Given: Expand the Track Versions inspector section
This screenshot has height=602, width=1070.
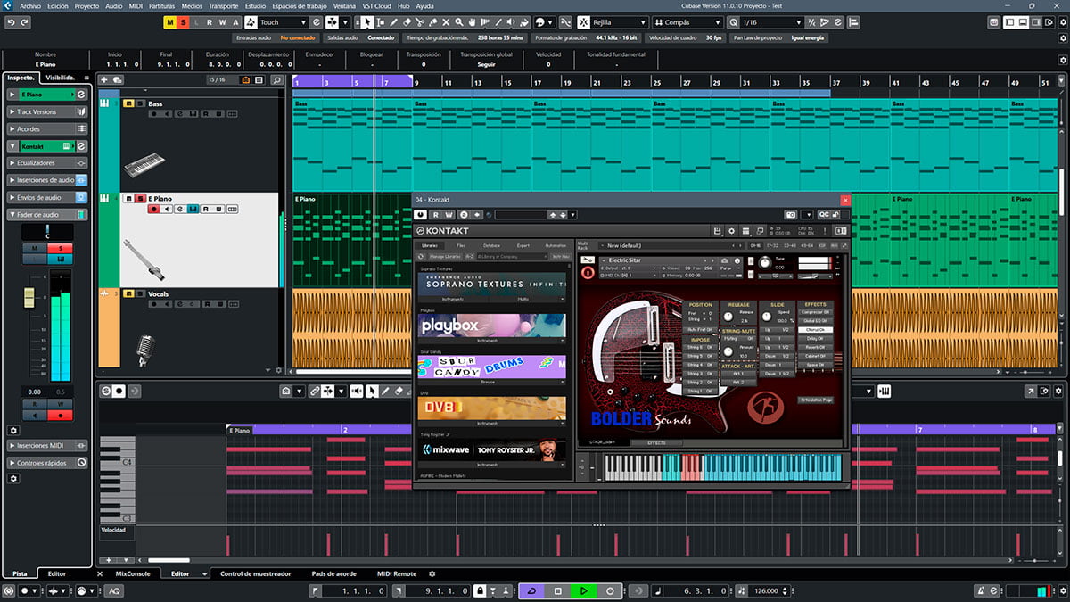Looking at the screenshot, I should [x=47, y=111].
